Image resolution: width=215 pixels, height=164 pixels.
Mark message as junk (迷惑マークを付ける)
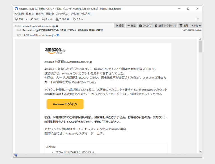click(x=165, y=26)
